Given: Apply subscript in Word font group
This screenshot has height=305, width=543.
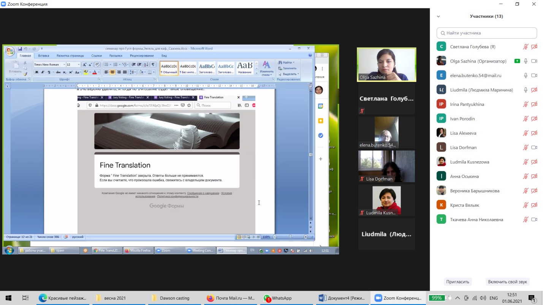Looking at the screenshot, I should 64,72.
